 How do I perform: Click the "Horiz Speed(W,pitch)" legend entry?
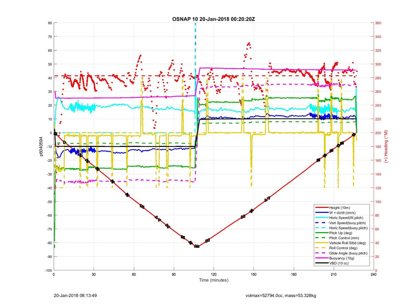click(346, 218)
